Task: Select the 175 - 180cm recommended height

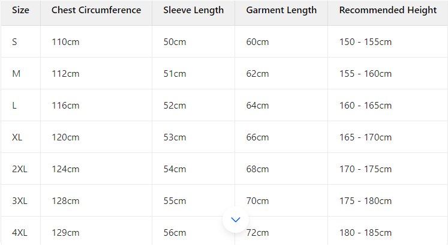Action: coord(365,201)
